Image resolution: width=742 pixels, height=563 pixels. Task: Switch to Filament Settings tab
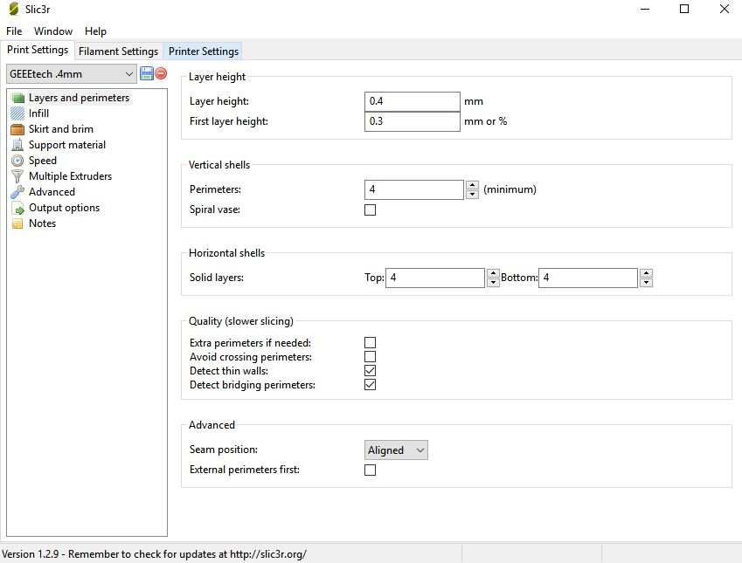tap(118, 51)
